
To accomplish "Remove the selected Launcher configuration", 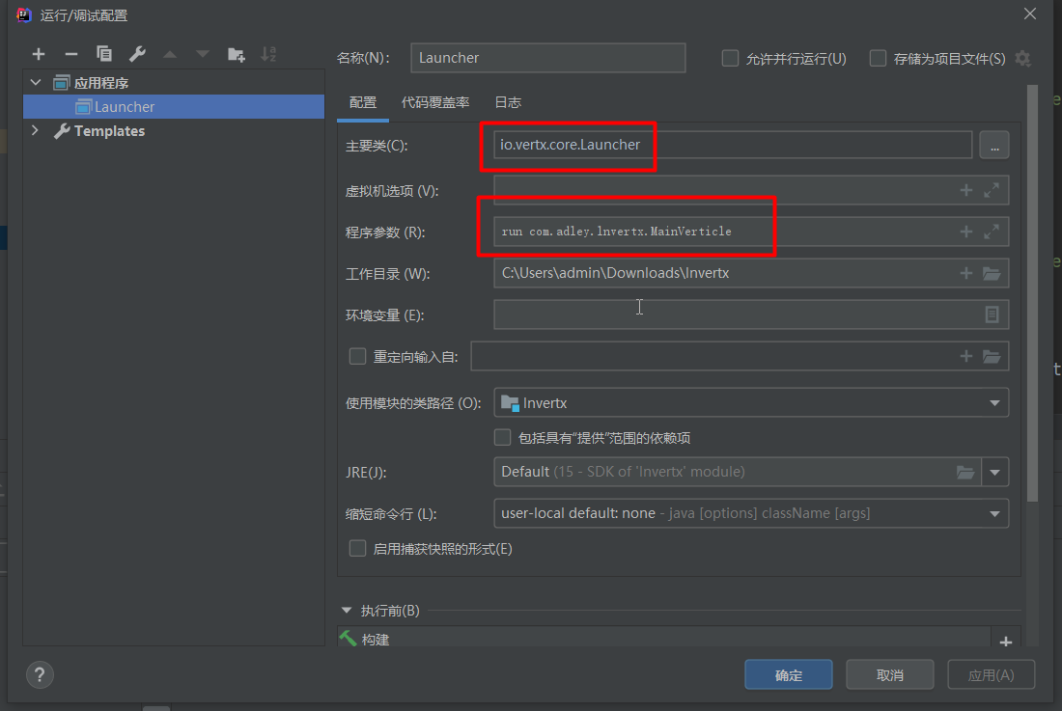I will 70,54.
